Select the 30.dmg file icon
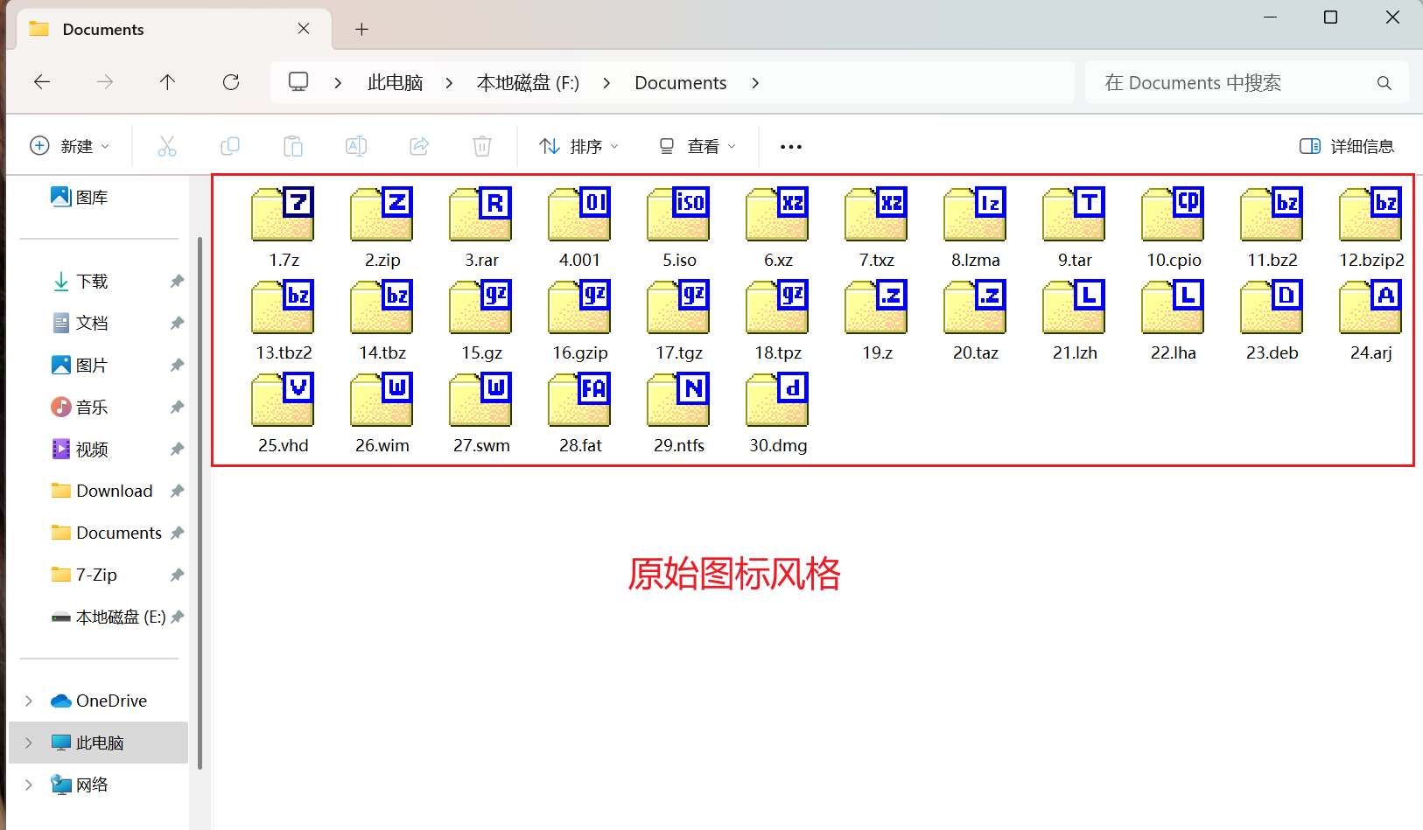1423x830 pixels. 777,400
